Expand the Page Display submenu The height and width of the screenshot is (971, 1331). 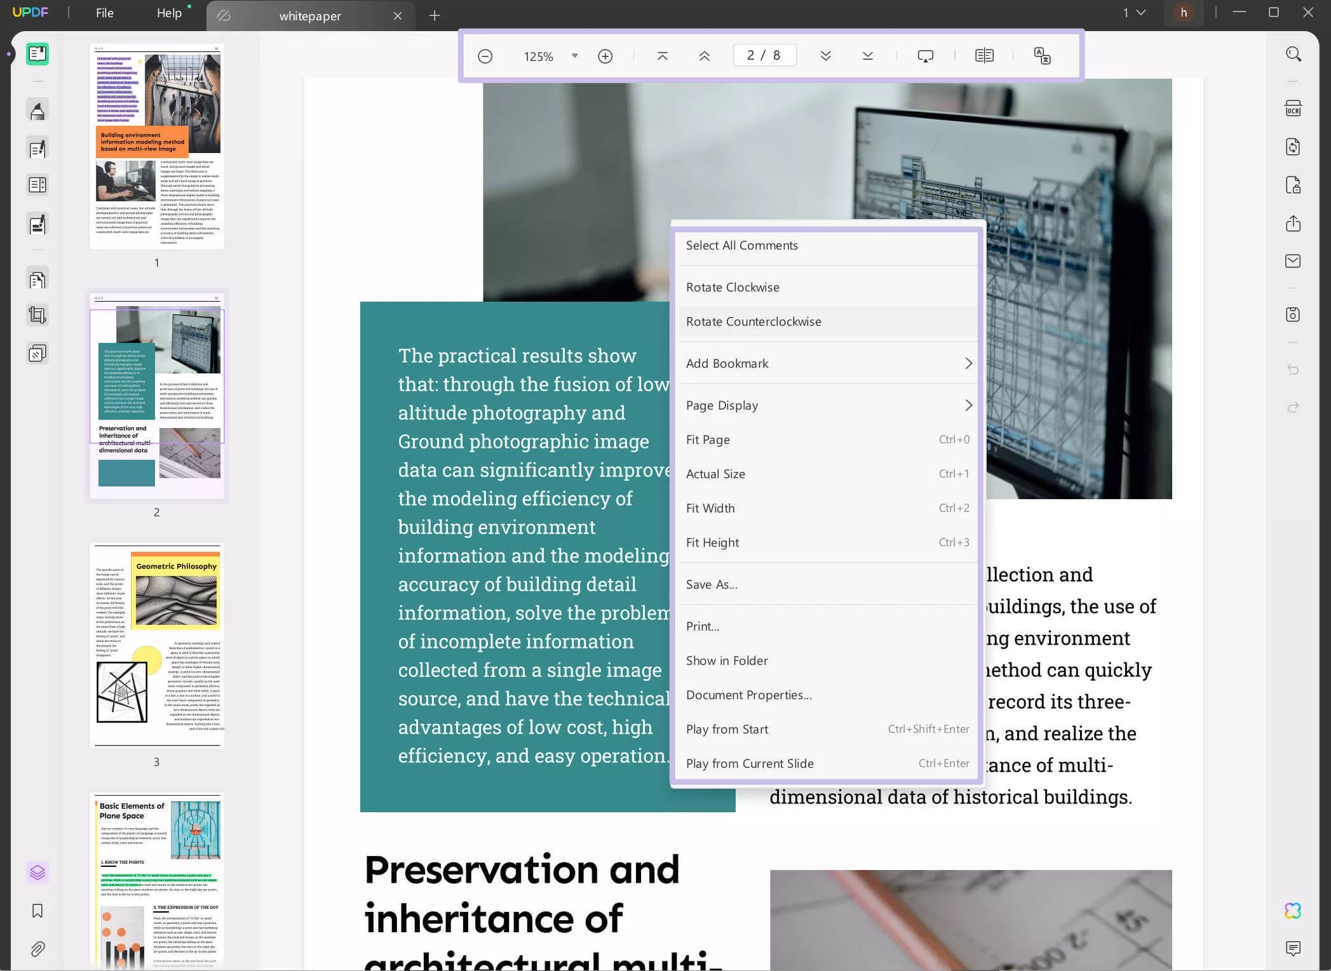point(827,405)
